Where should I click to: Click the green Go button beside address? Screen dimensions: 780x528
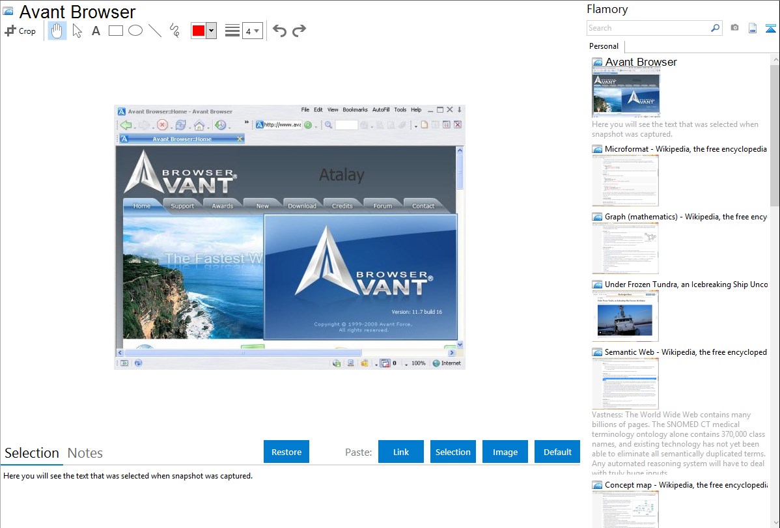(x=308, y=125)
